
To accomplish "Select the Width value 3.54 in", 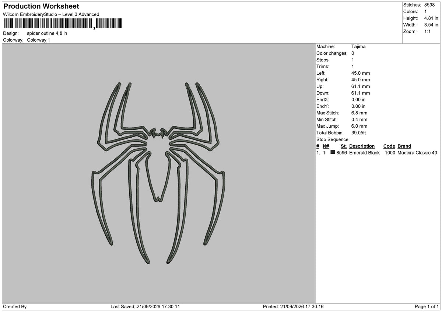I will pyautogui.click(x=431, y=25).
